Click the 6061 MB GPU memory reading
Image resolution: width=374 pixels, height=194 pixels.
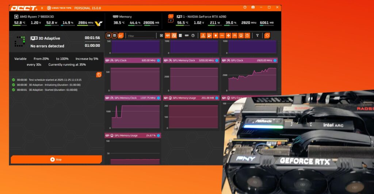point(267,23)
